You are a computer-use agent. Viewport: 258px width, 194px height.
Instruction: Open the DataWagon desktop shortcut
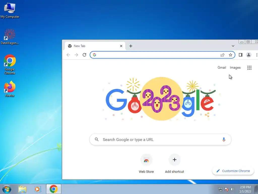(x=10, y=37)
